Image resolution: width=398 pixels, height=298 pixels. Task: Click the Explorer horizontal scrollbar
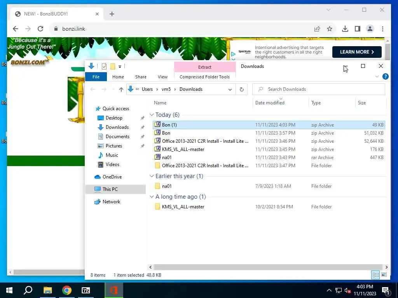click(268, 267)
